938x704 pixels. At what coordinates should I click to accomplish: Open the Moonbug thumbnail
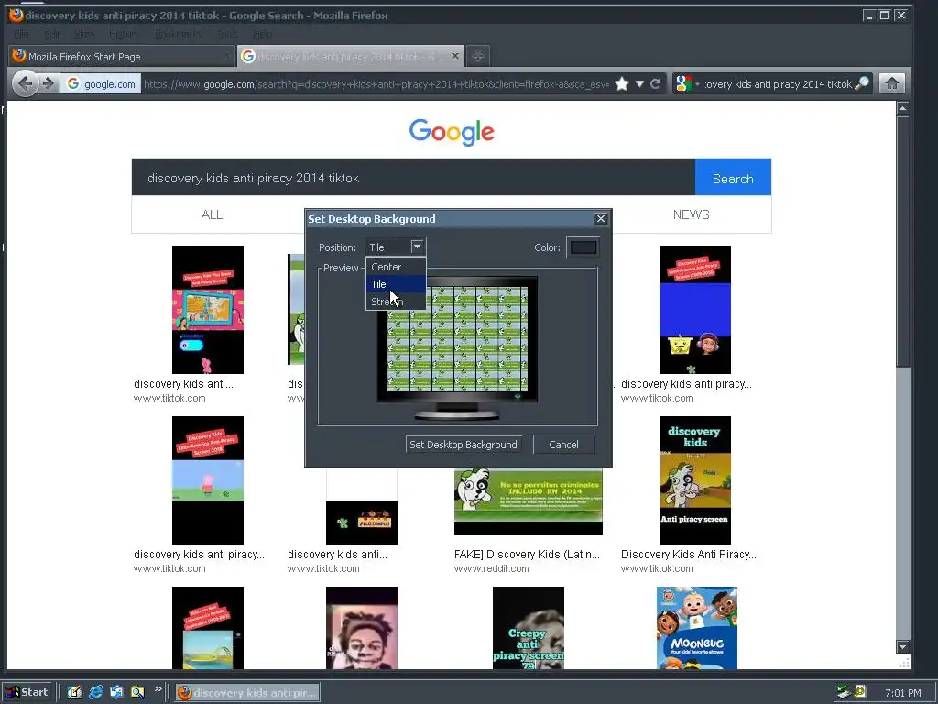(697, 627)
